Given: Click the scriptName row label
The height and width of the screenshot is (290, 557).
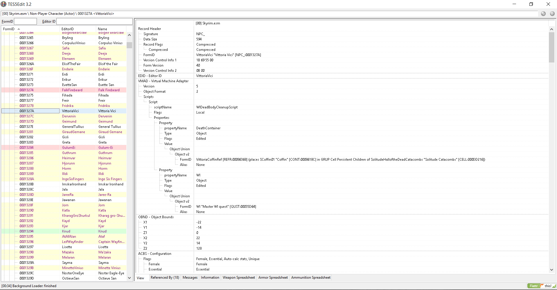Looking at the screenshot, I should point(163,107).
